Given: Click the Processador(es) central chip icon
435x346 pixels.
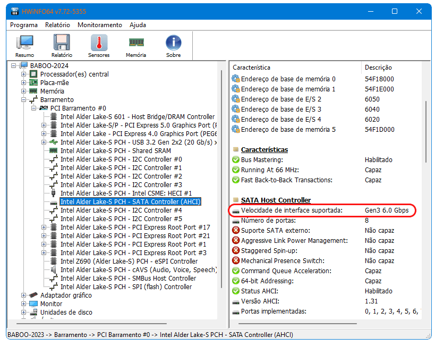Looking at the screenshot, I should pos(33,74).
